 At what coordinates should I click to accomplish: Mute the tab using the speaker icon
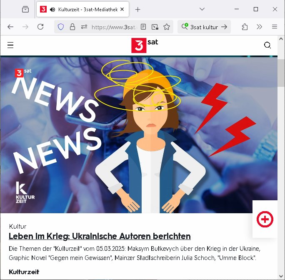click(x=52, y=9)
